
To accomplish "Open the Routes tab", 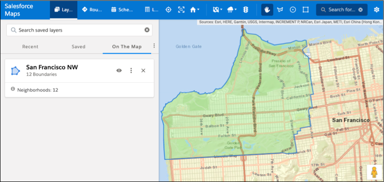I will pyautogui.click(x=92, y=10).
